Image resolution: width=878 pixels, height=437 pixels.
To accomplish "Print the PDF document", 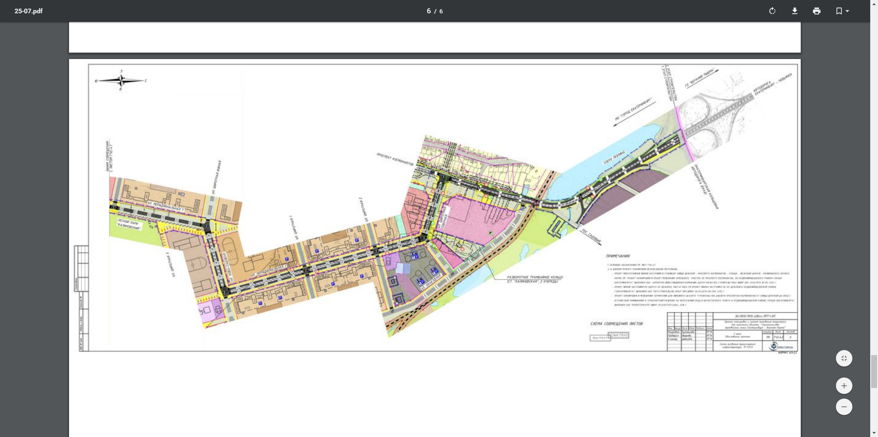I will tap(817, 11).
